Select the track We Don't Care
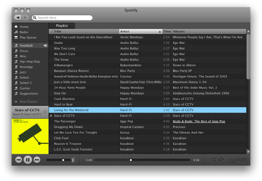262x181 pixels. [147, 54]
